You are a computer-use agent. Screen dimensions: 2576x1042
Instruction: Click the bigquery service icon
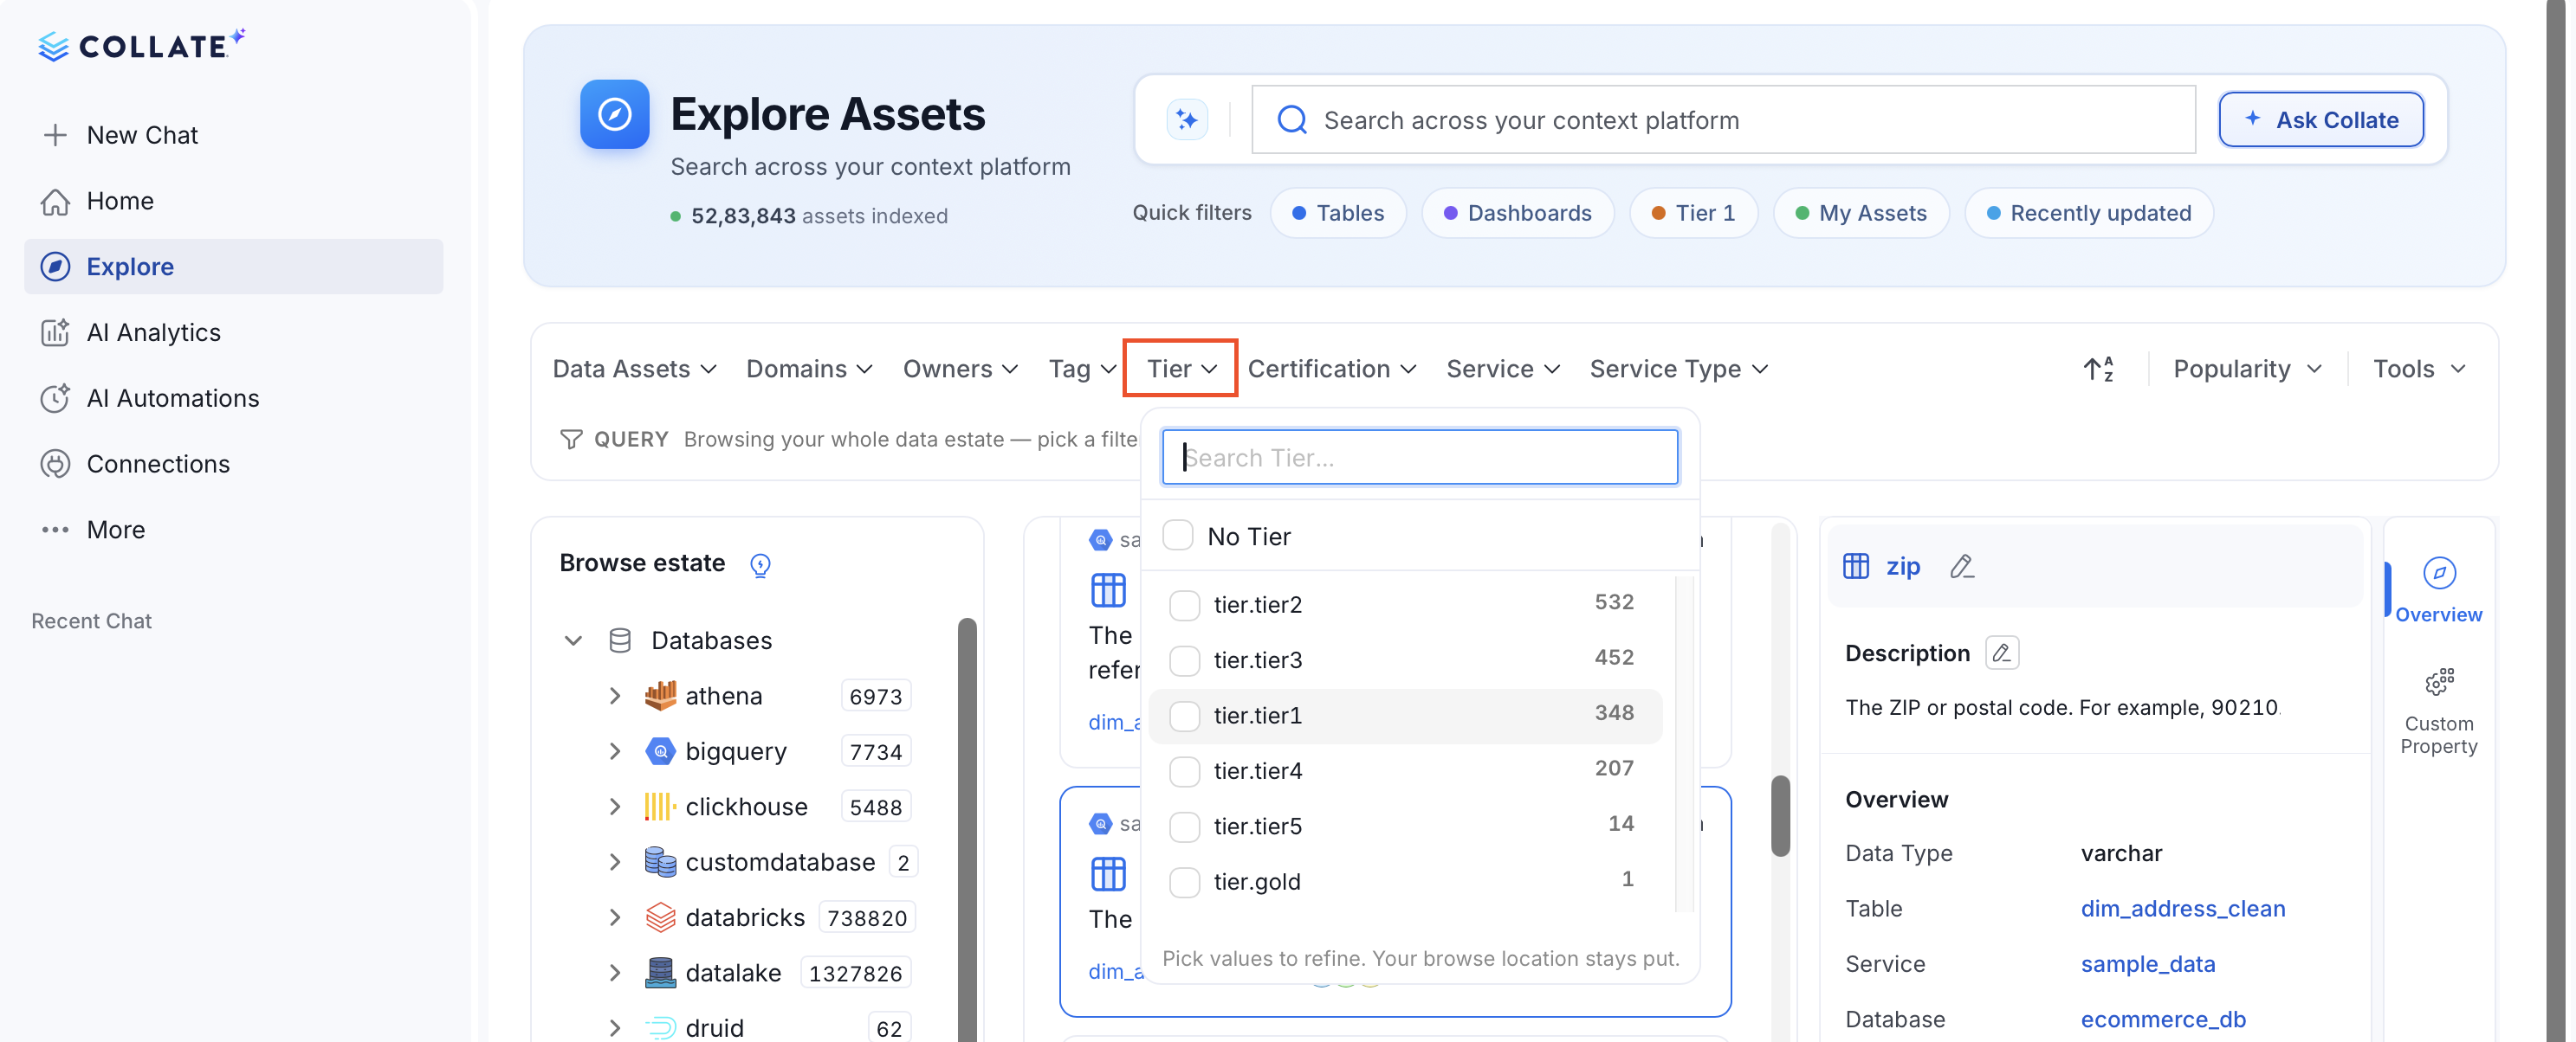[x=660, y=751]
